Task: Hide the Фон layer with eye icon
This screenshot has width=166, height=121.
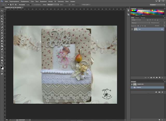Action: click(x=132, y=29)
